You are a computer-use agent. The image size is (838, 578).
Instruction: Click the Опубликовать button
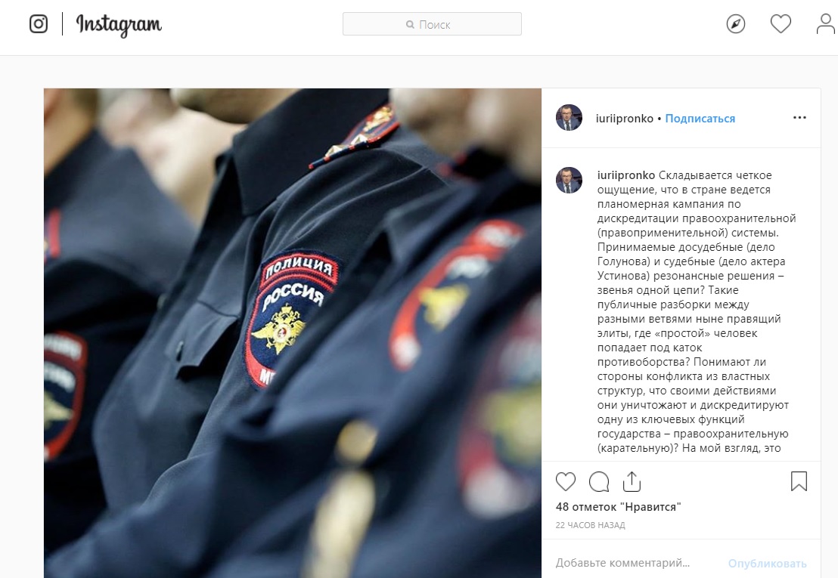point(768,564)
